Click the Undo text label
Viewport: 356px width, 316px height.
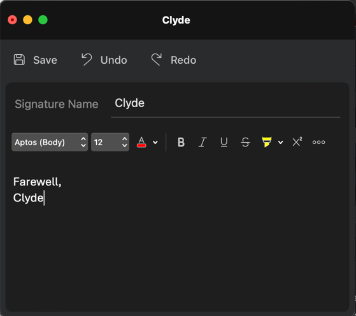pyautogui.click(x=114, y=60)
